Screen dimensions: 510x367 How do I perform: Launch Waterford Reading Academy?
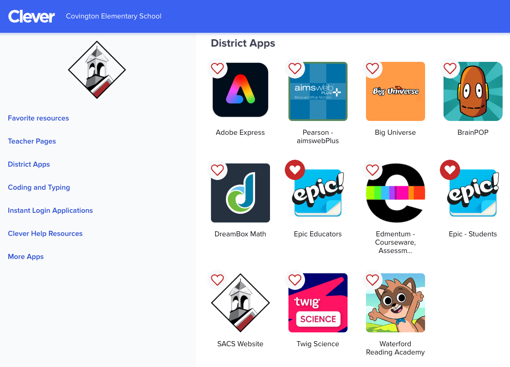tap(395, 302)
